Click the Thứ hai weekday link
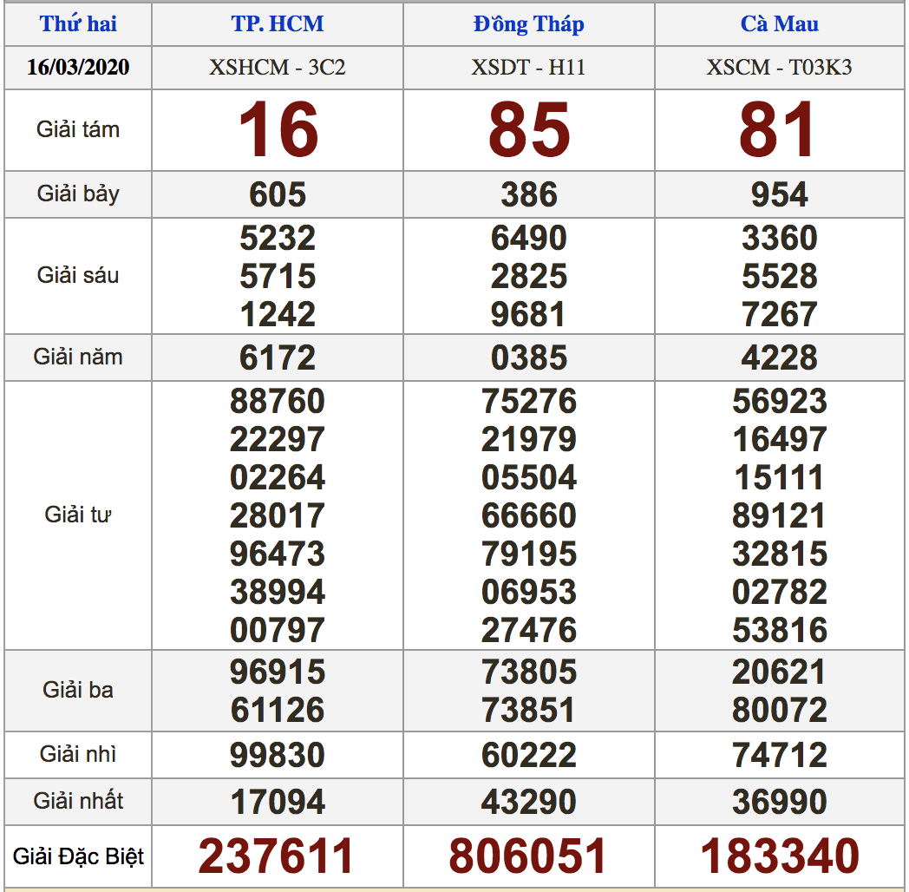 coord(78,24)
